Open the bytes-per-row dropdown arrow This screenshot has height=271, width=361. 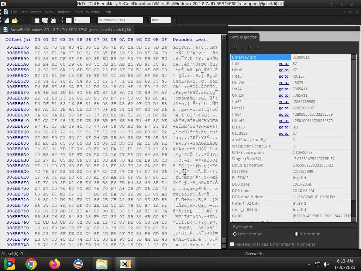(x=92, y=20)
